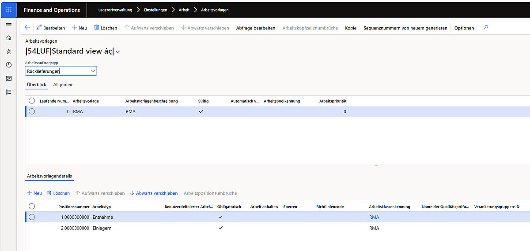Click Richtliniencode column header

coord(330,207)
